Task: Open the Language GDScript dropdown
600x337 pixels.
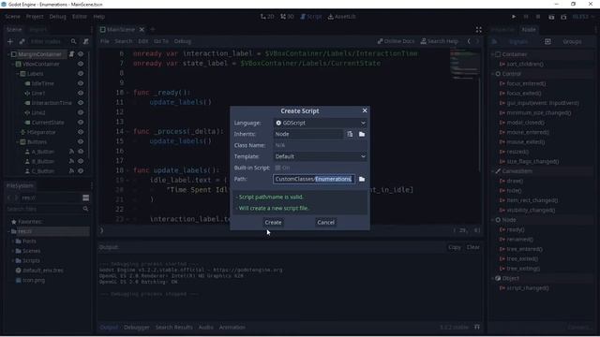Action: pyautogui.click(x=321, y=123)
